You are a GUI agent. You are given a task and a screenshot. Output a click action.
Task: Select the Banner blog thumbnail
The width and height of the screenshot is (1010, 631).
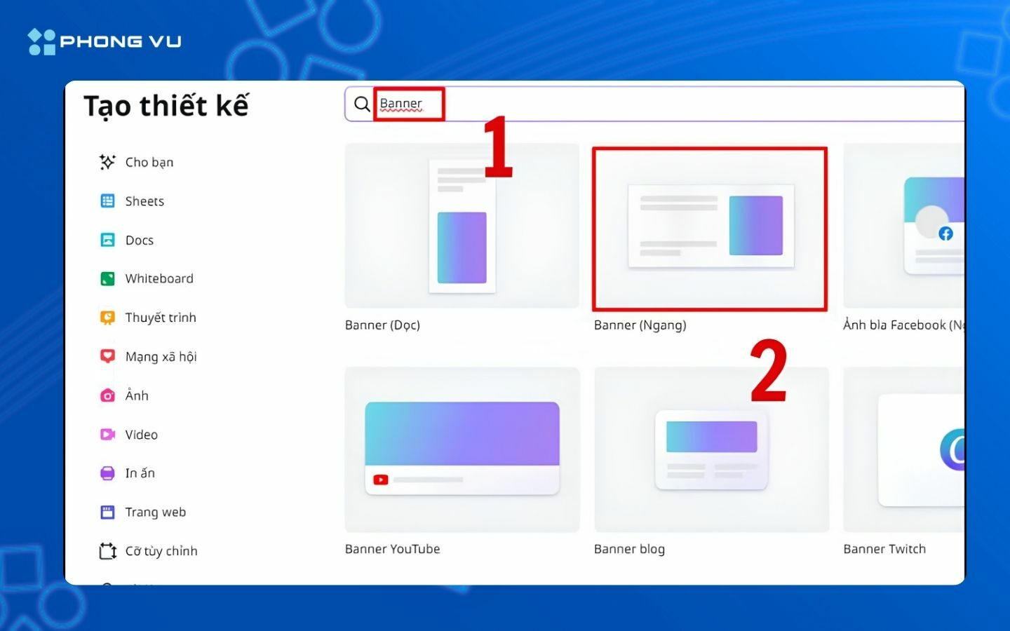click(711, 449)
